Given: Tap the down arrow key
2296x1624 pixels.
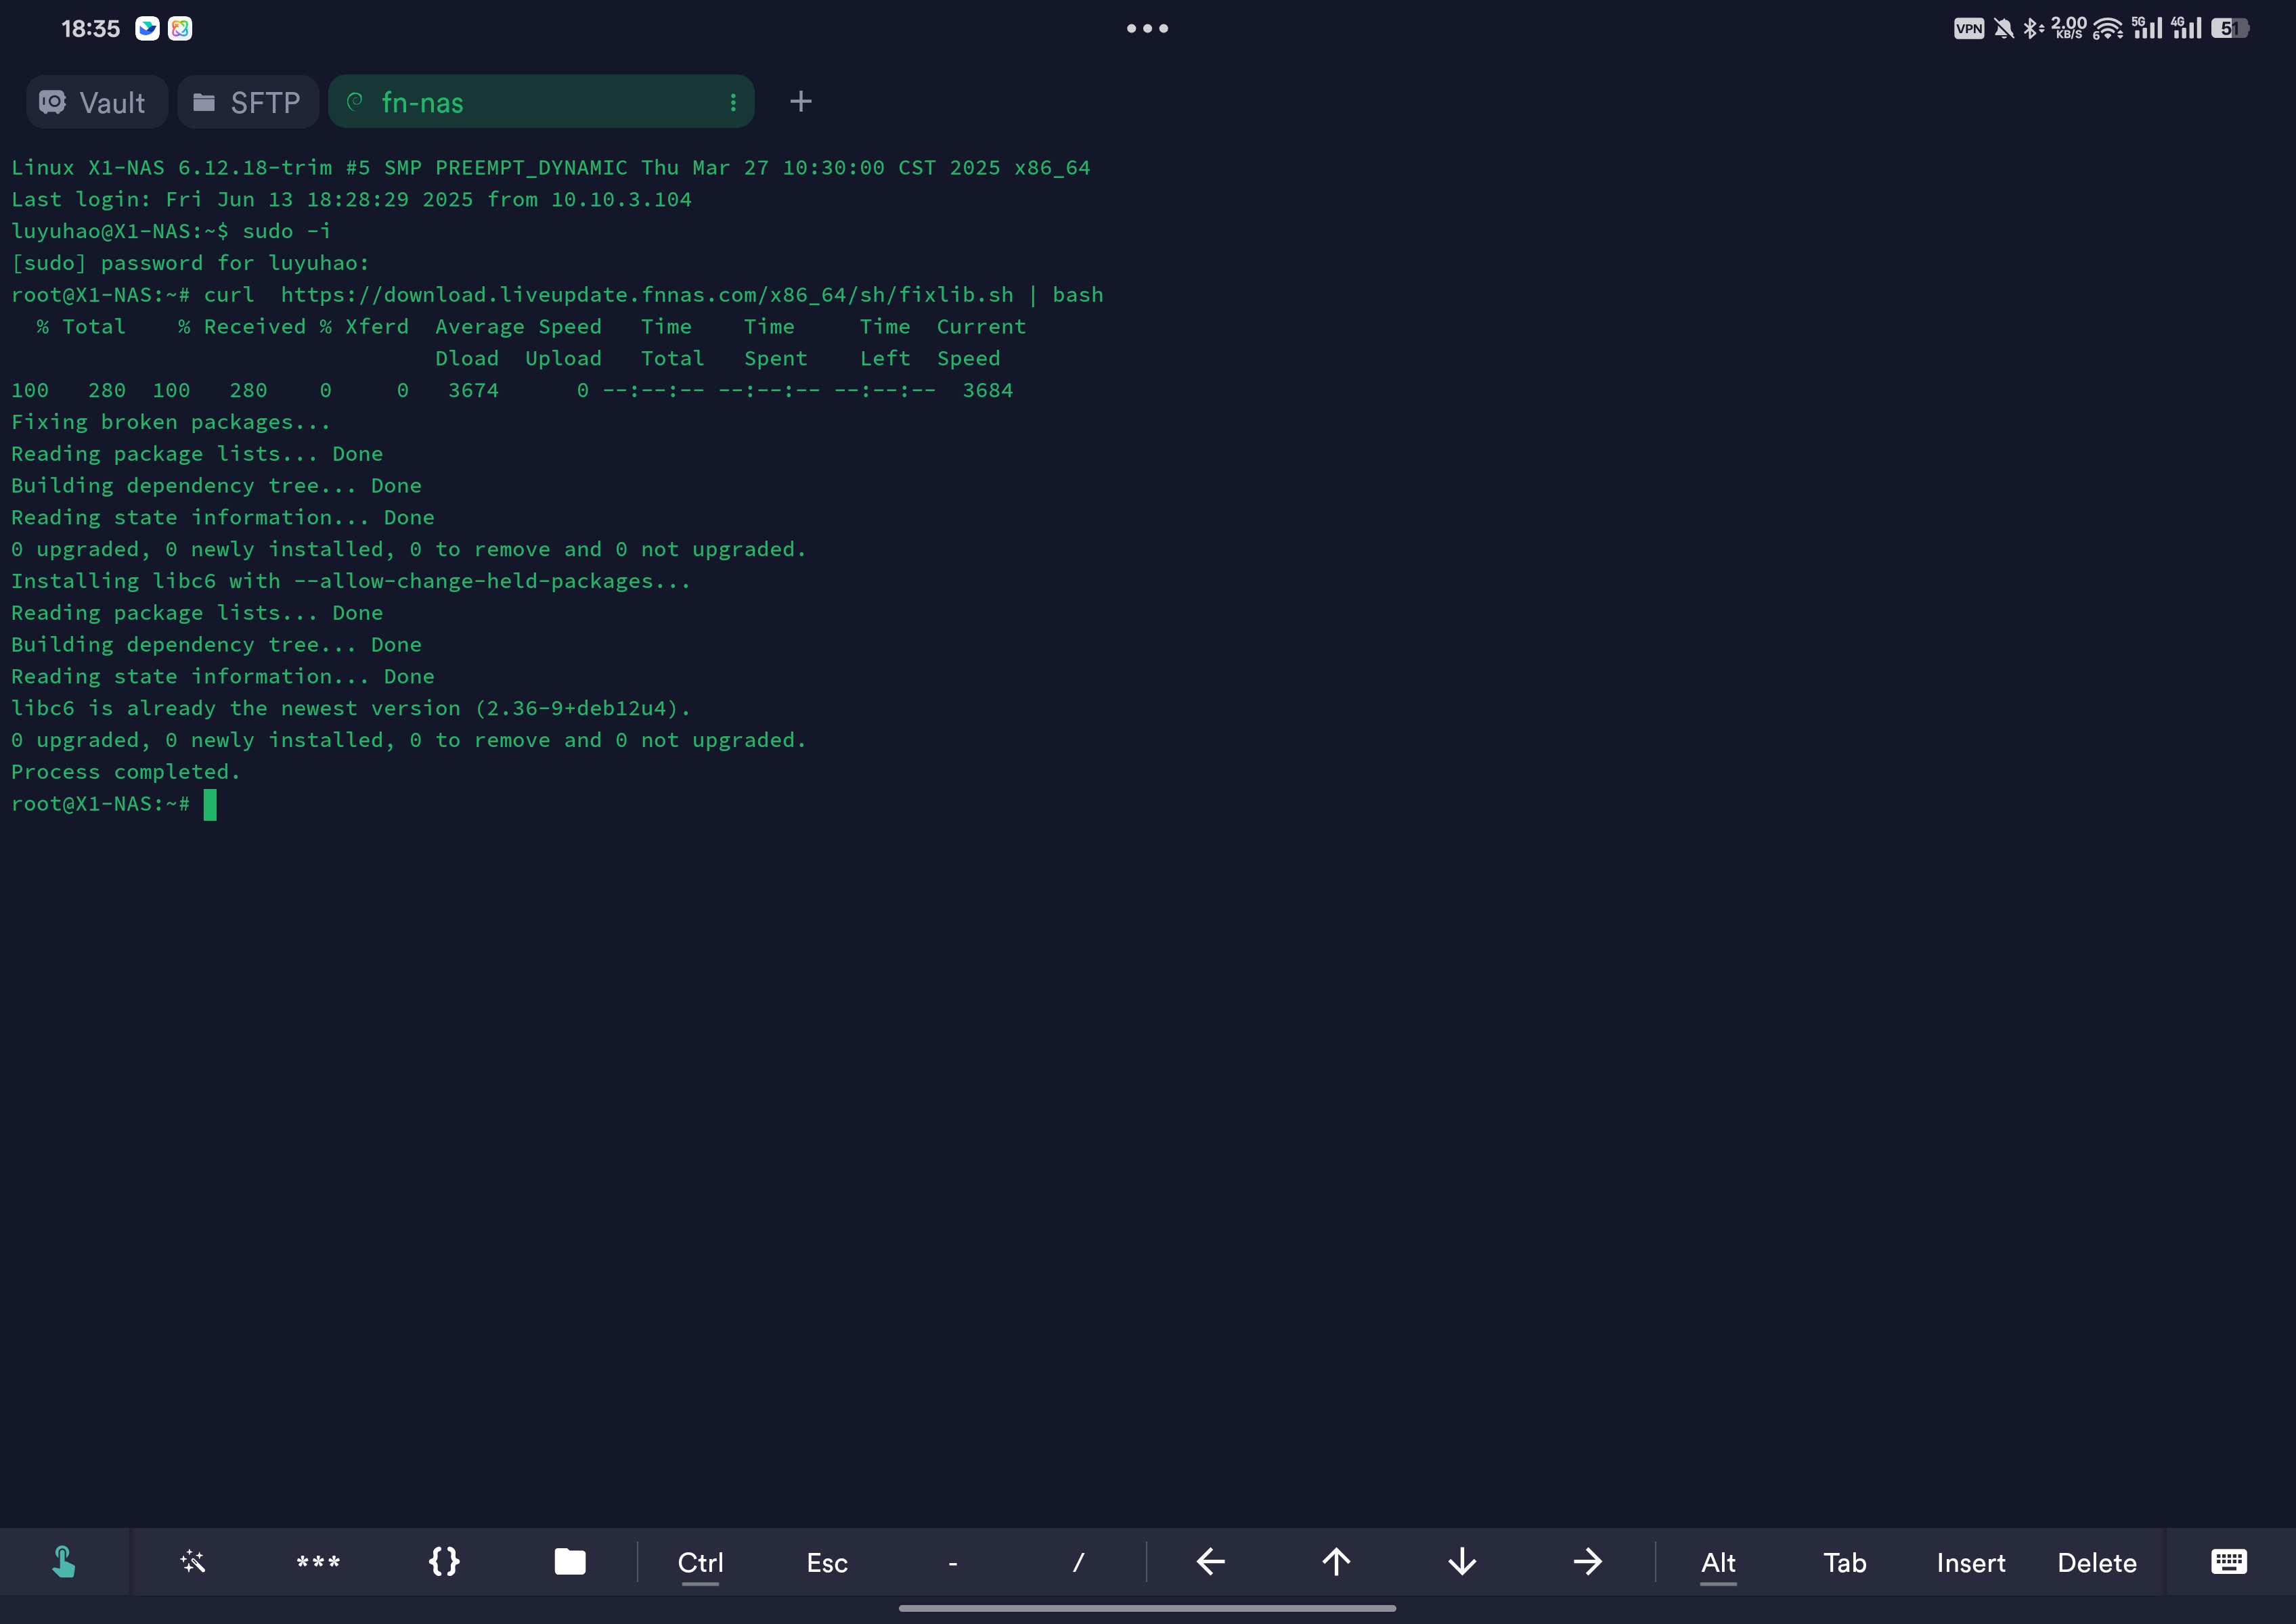Looking at the screenshot, I should pyautogui.click(x=1463, y=1562).
